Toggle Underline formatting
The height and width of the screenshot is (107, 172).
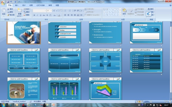(x=40, y=15)
